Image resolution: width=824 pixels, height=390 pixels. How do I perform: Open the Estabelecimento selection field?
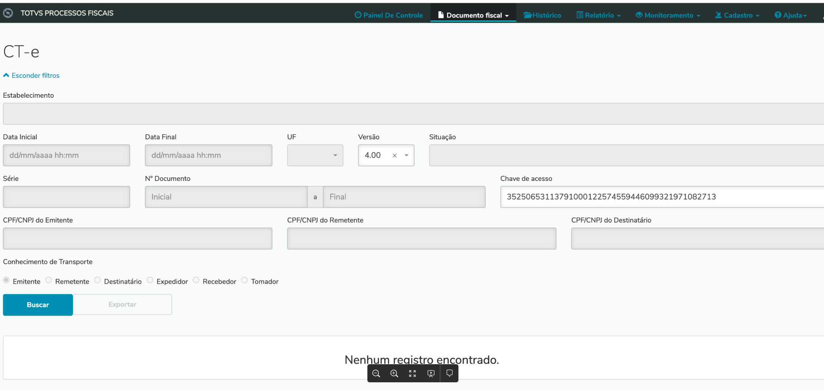[413, 114]
